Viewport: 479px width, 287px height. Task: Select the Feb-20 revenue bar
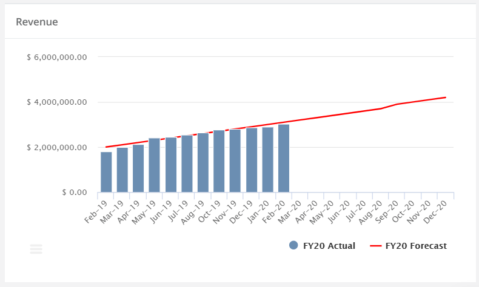tap(284, 158)
